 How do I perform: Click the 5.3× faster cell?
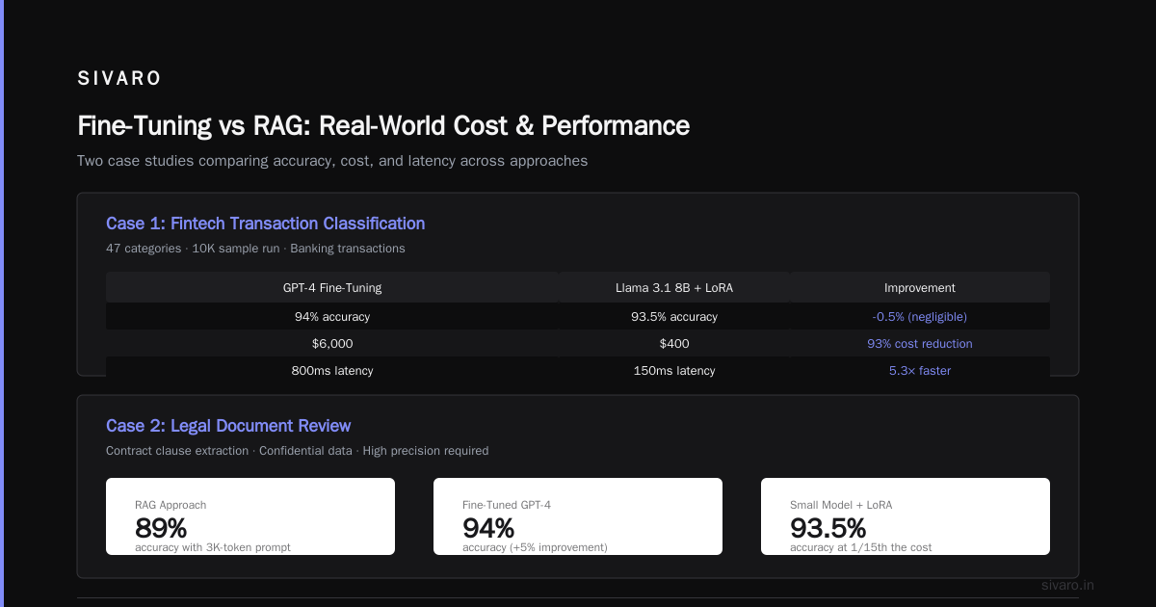(x=920, y=371)
